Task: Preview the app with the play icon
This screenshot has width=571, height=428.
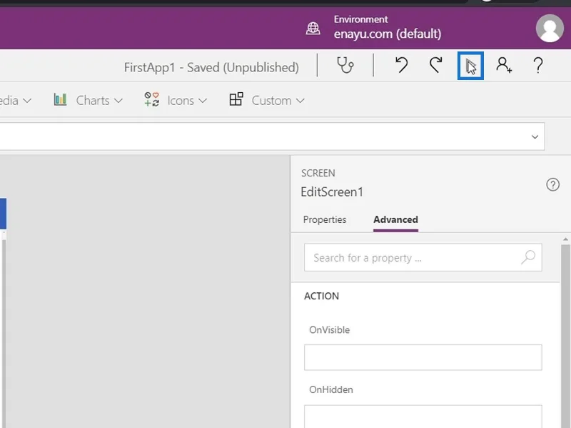Action: (x=470, y=66)
